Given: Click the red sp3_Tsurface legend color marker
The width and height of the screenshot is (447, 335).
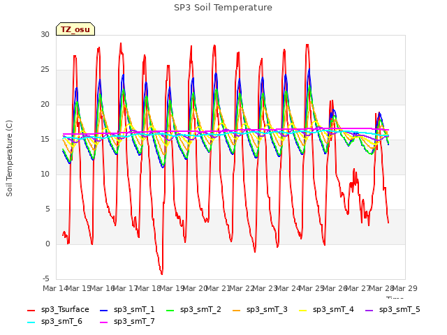Looking at the screenshot, I should click(x=31, y=310).
